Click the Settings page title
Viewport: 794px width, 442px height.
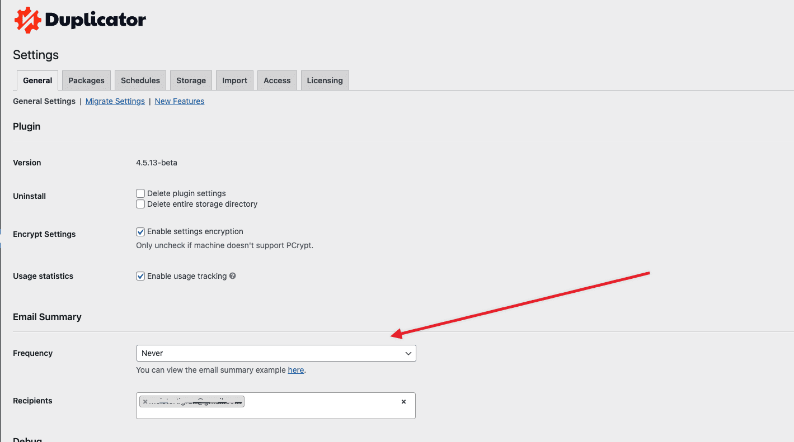[x=36, y=55]
